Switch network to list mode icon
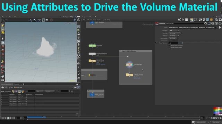Screen dimensions: 222x124 coord(187,20)
